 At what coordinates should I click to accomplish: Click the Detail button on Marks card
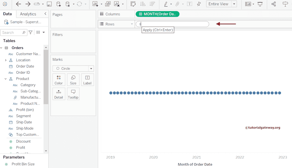coord(59,94)
